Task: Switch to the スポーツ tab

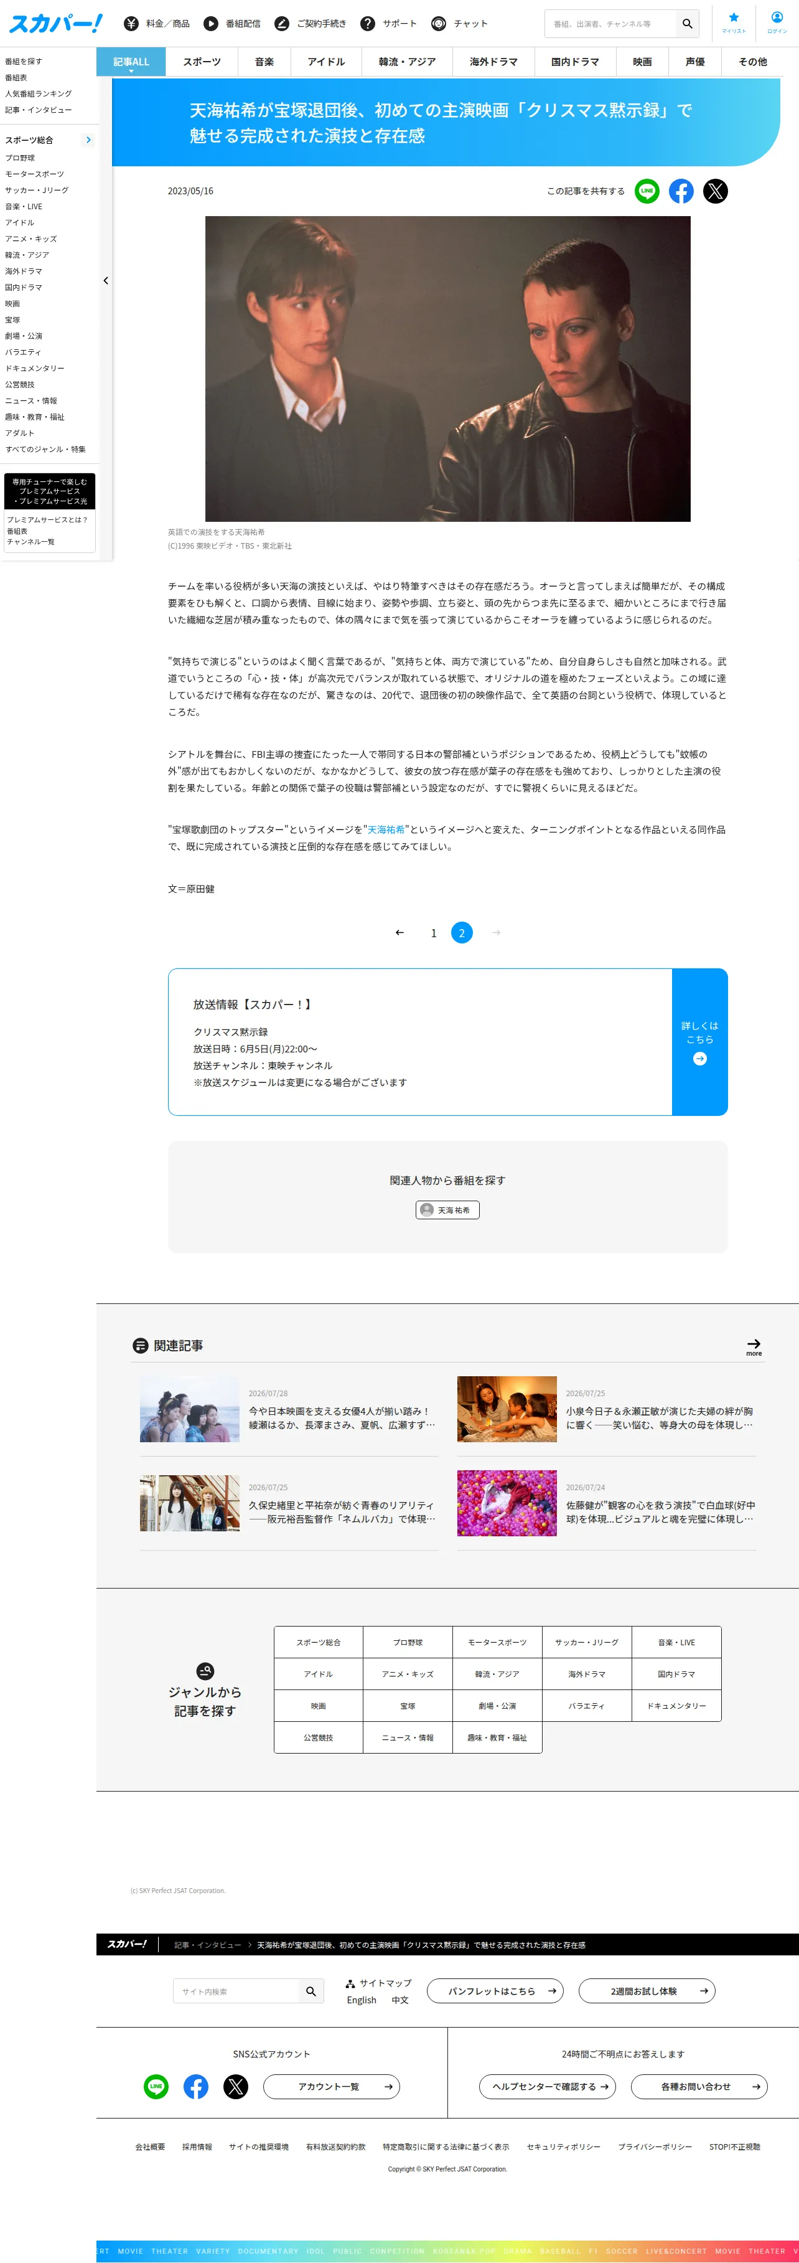Action: [x=202, y=62]
